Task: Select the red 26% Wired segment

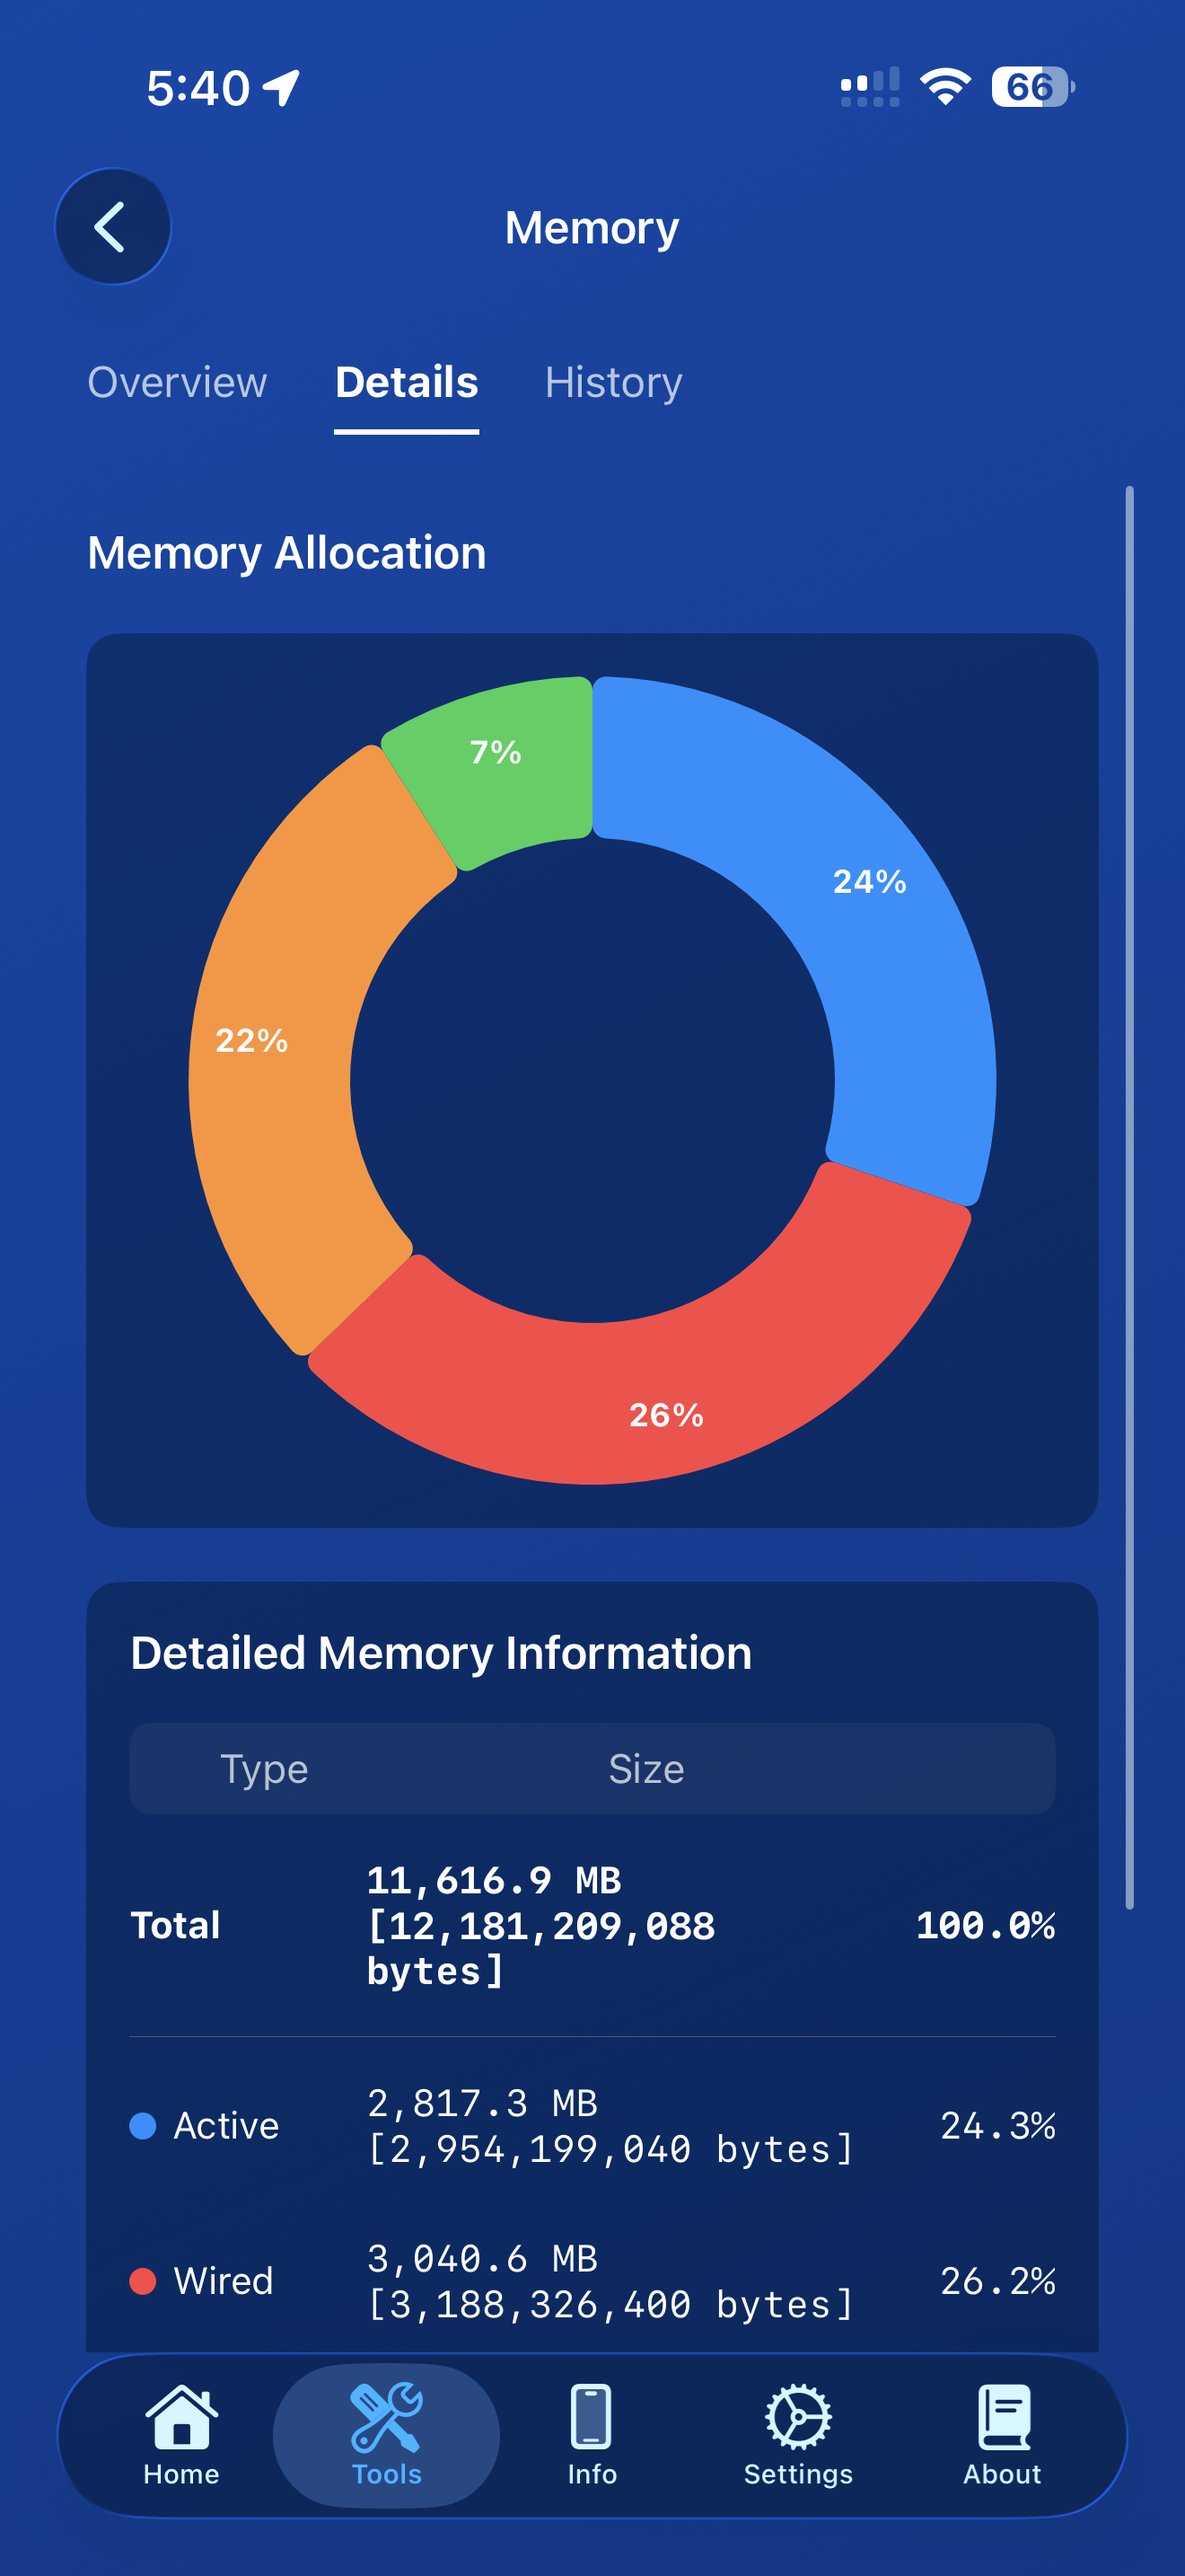Action: pos(664,1416)
